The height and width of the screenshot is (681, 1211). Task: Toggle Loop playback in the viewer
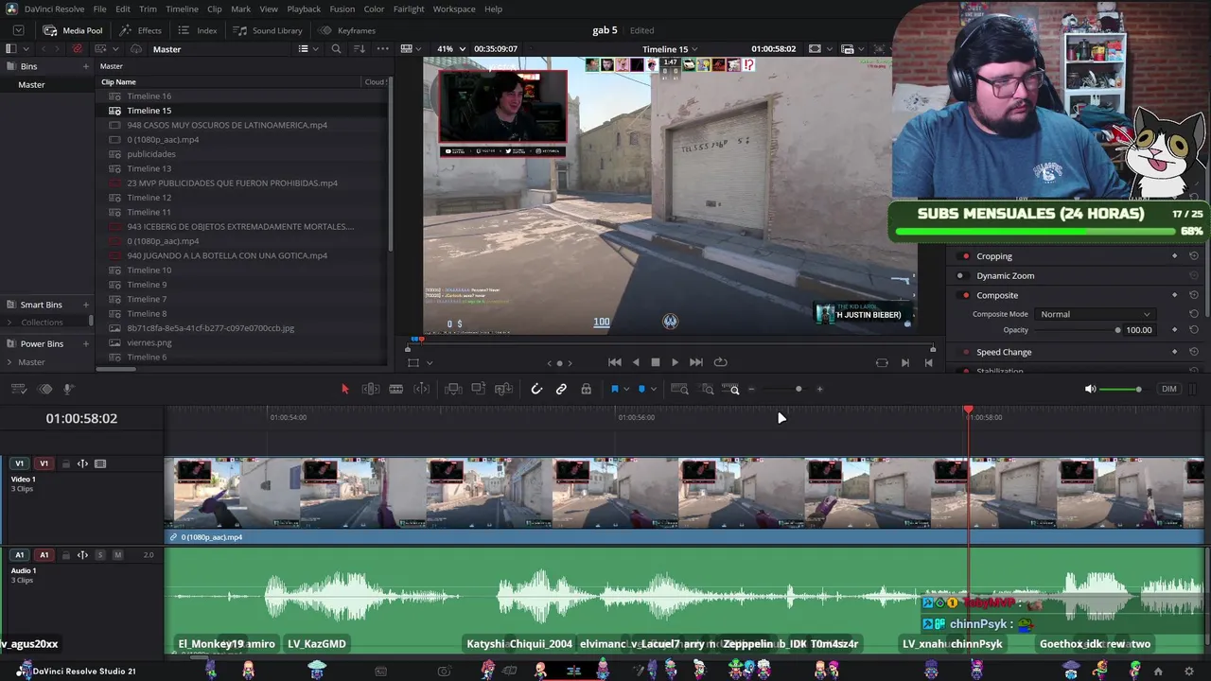point(721,362)
